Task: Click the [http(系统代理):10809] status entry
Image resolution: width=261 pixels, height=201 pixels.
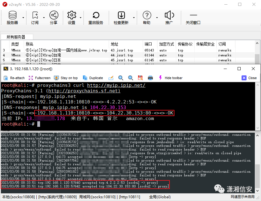Action: point(57,197)
